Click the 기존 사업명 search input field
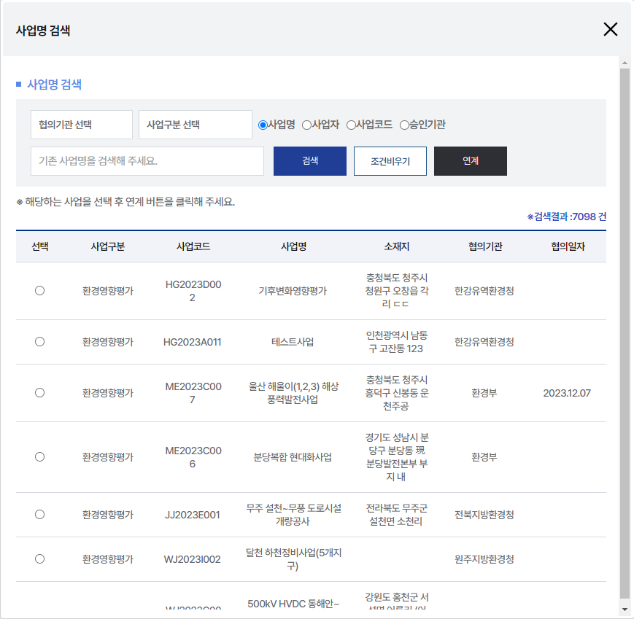Viewport: 634px width, 619px height. click(147, 161)
